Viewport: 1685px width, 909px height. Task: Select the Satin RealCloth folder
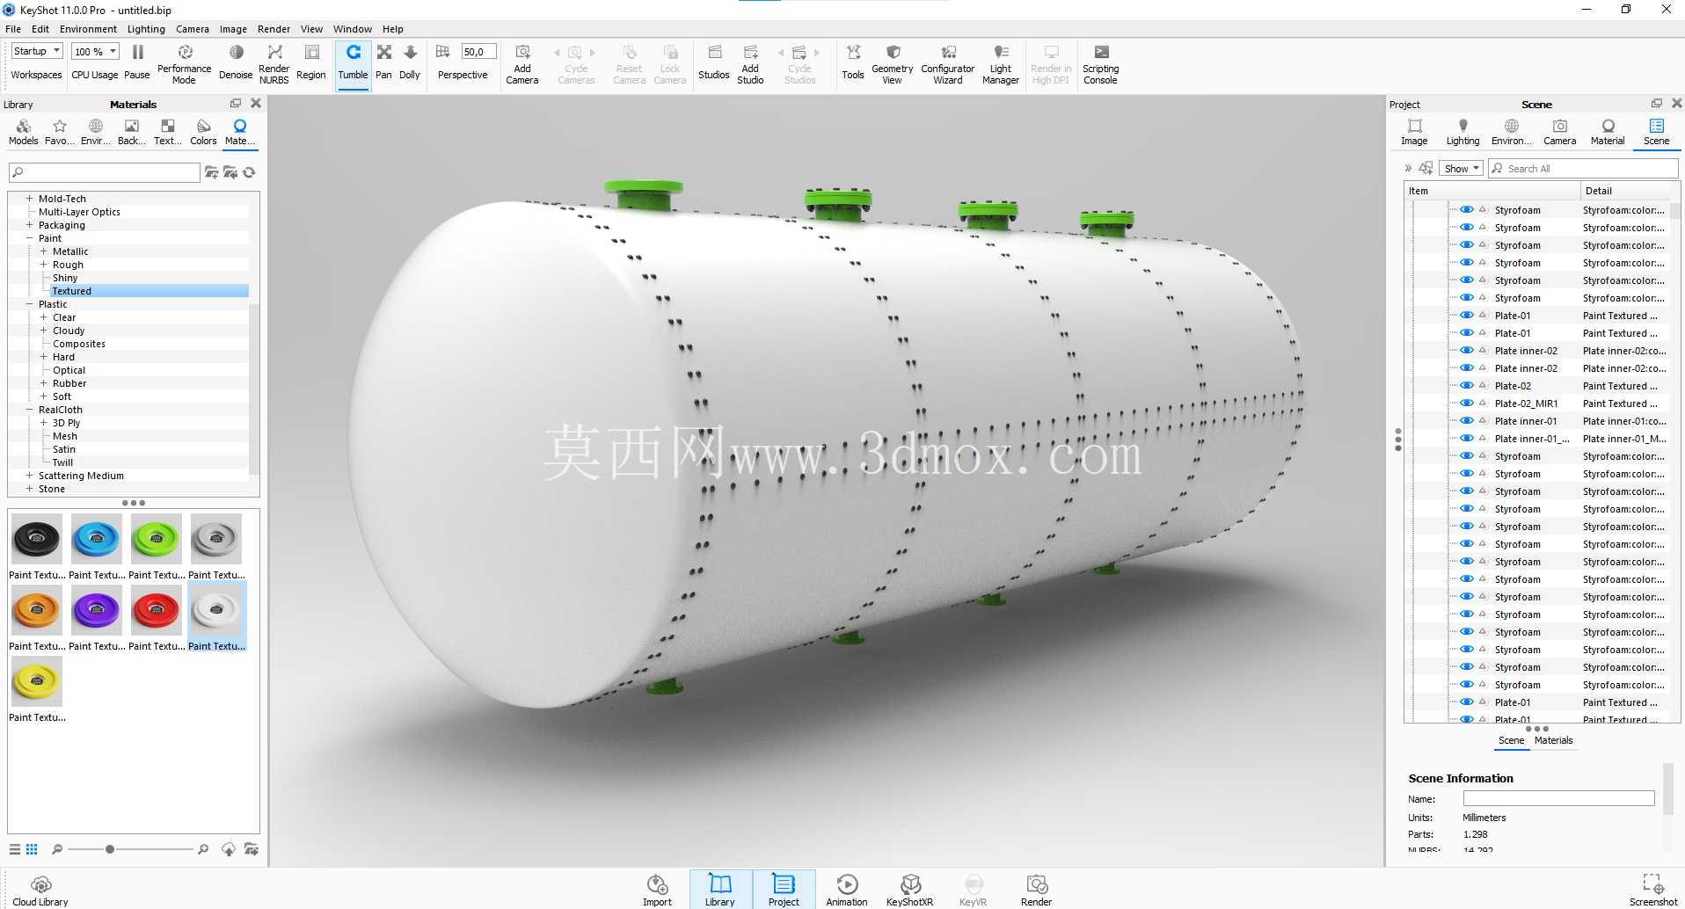(64, 449)
